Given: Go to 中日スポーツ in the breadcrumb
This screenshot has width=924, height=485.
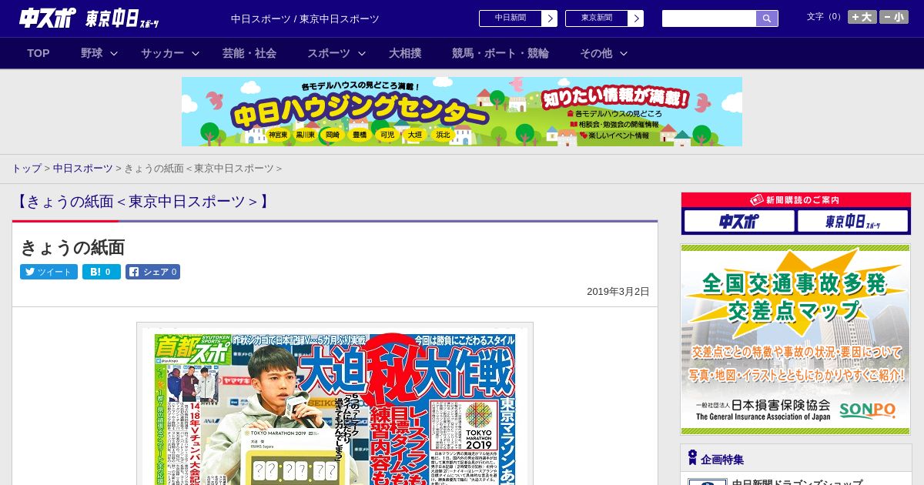Looking at the screenshot, I should [83, 169].
